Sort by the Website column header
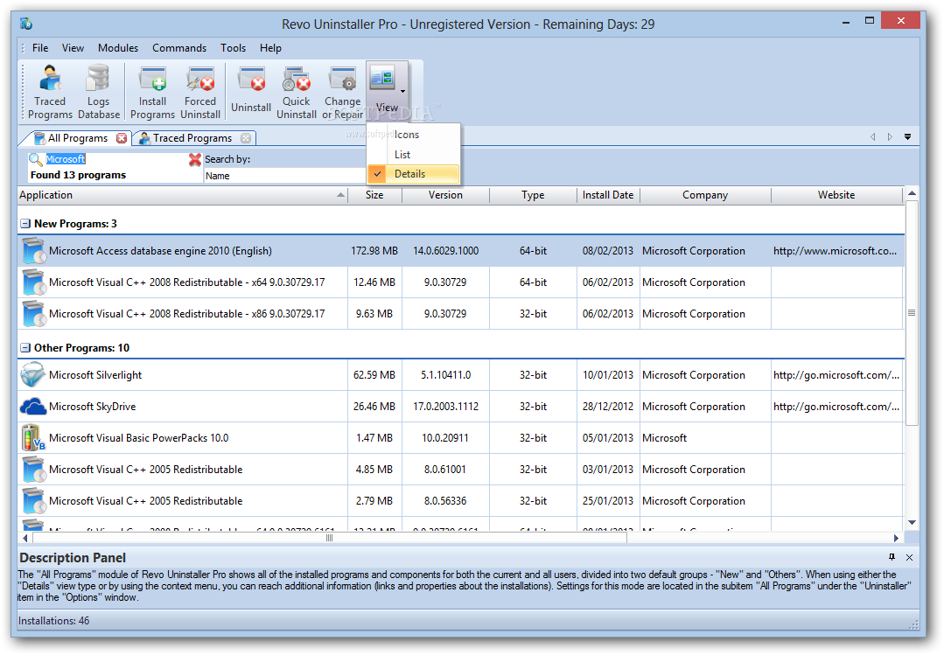Screen dimensions: 944x655 [x=836, y=195]
